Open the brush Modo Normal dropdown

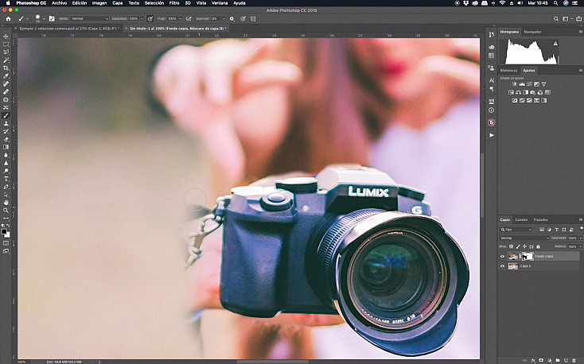click(x=89, y=18)
